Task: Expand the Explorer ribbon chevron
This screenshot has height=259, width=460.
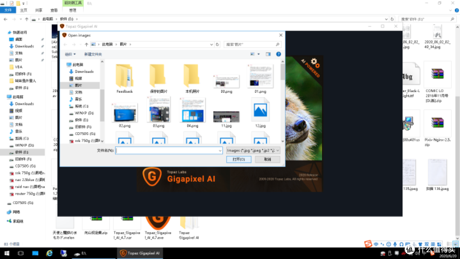Action: click(451, 10)
